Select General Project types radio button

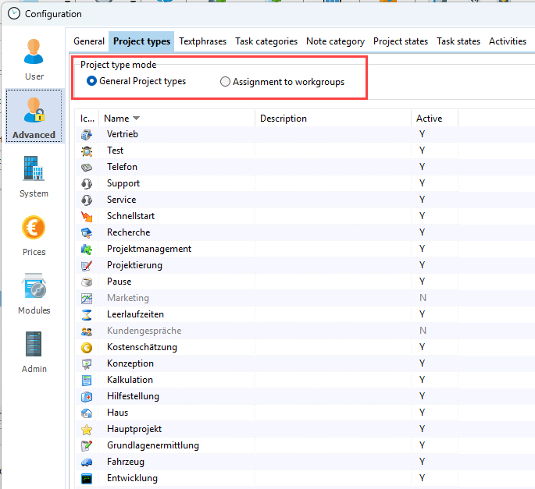(92, 81)
